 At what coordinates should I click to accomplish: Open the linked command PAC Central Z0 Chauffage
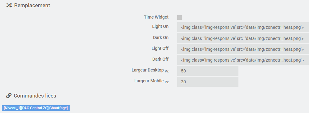pos(36,108)
